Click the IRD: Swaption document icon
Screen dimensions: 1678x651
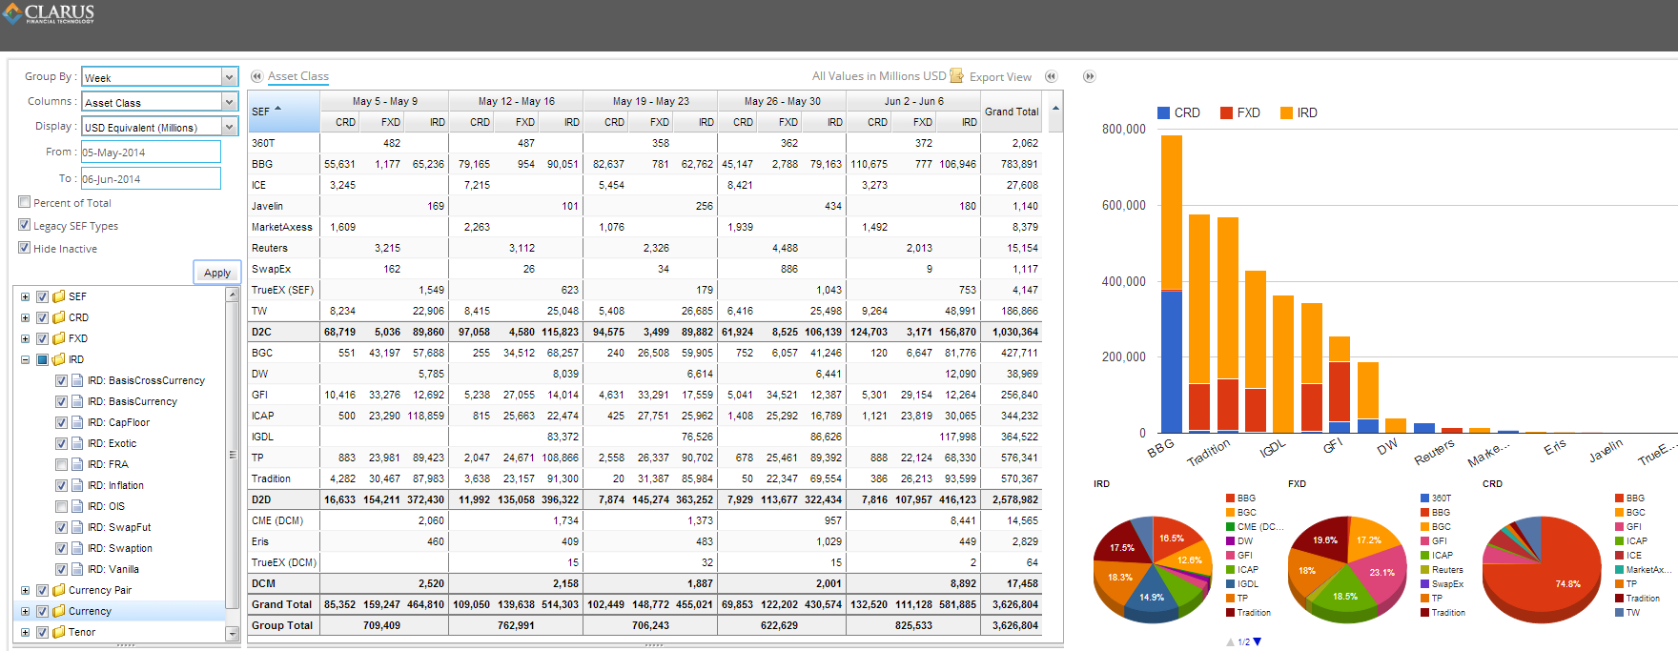click(x=78, y=548)
